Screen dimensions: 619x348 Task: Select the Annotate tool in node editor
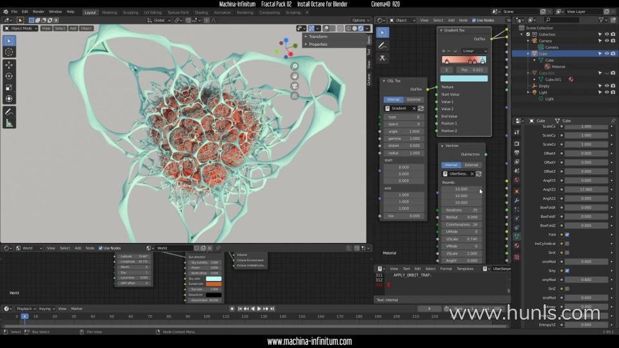(383, 46)
